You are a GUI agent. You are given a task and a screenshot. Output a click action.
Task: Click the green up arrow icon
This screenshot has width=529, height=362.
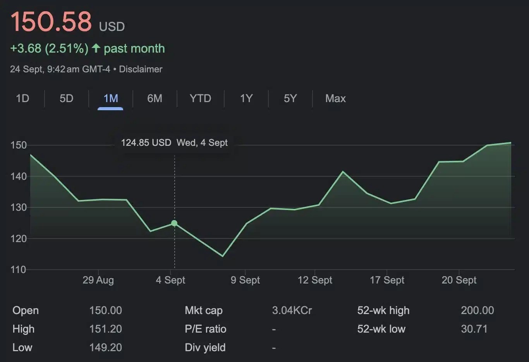96,48
